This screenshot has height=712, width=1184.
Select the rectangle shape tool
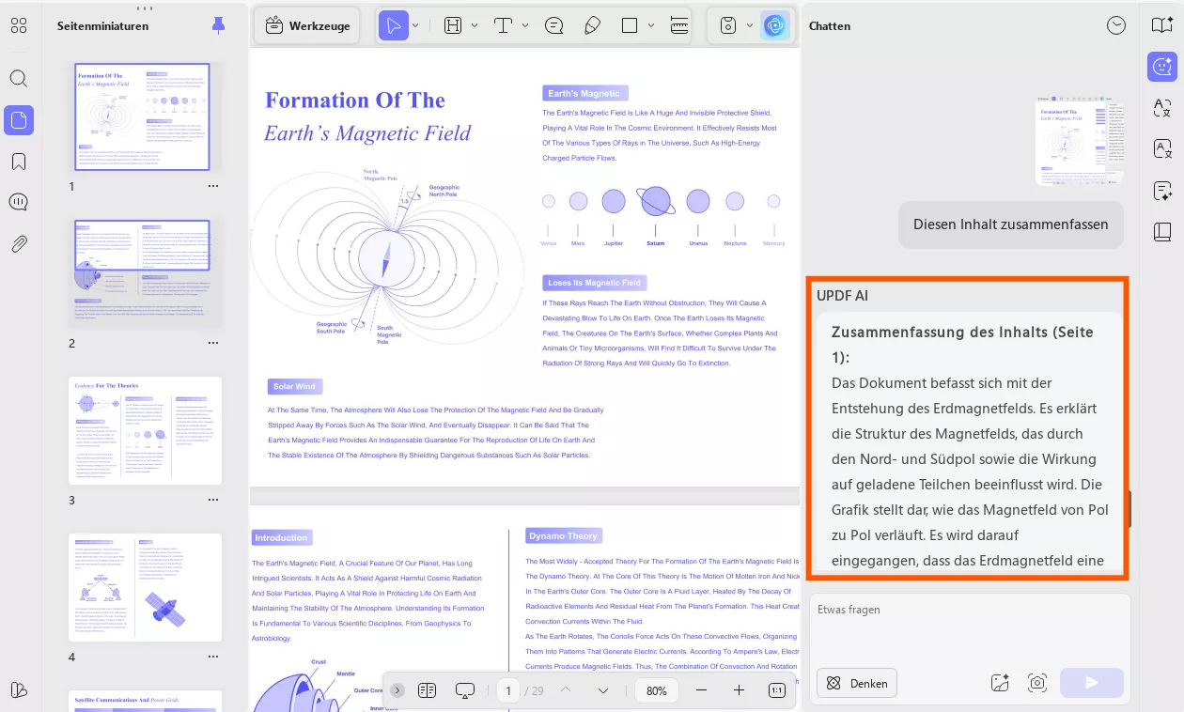(630, 25)
